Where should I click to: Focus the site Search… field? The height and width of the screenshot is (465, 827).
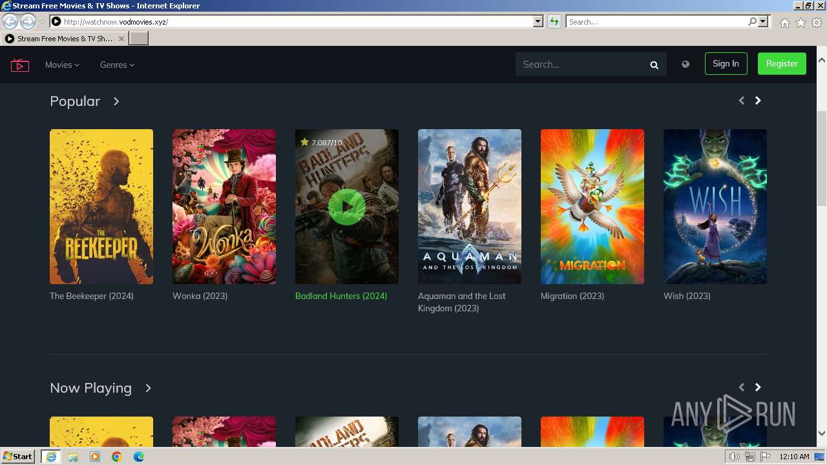(581, 65)
